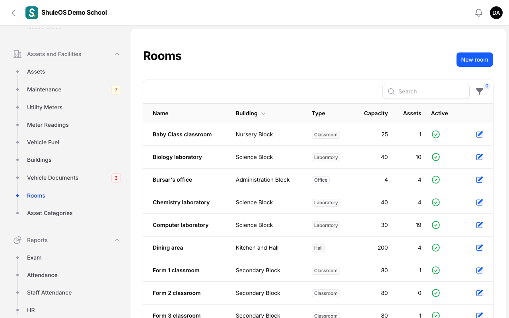Click active checkmark for Computer laboratory
The height and width of the screenshot is (318, 509).
(x=436, y=225)
